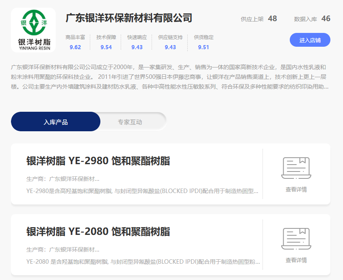Click 生产商 line under YE-2080
Image resolution: width=343 pixels, height=280 pixels.
pos(63,250)
